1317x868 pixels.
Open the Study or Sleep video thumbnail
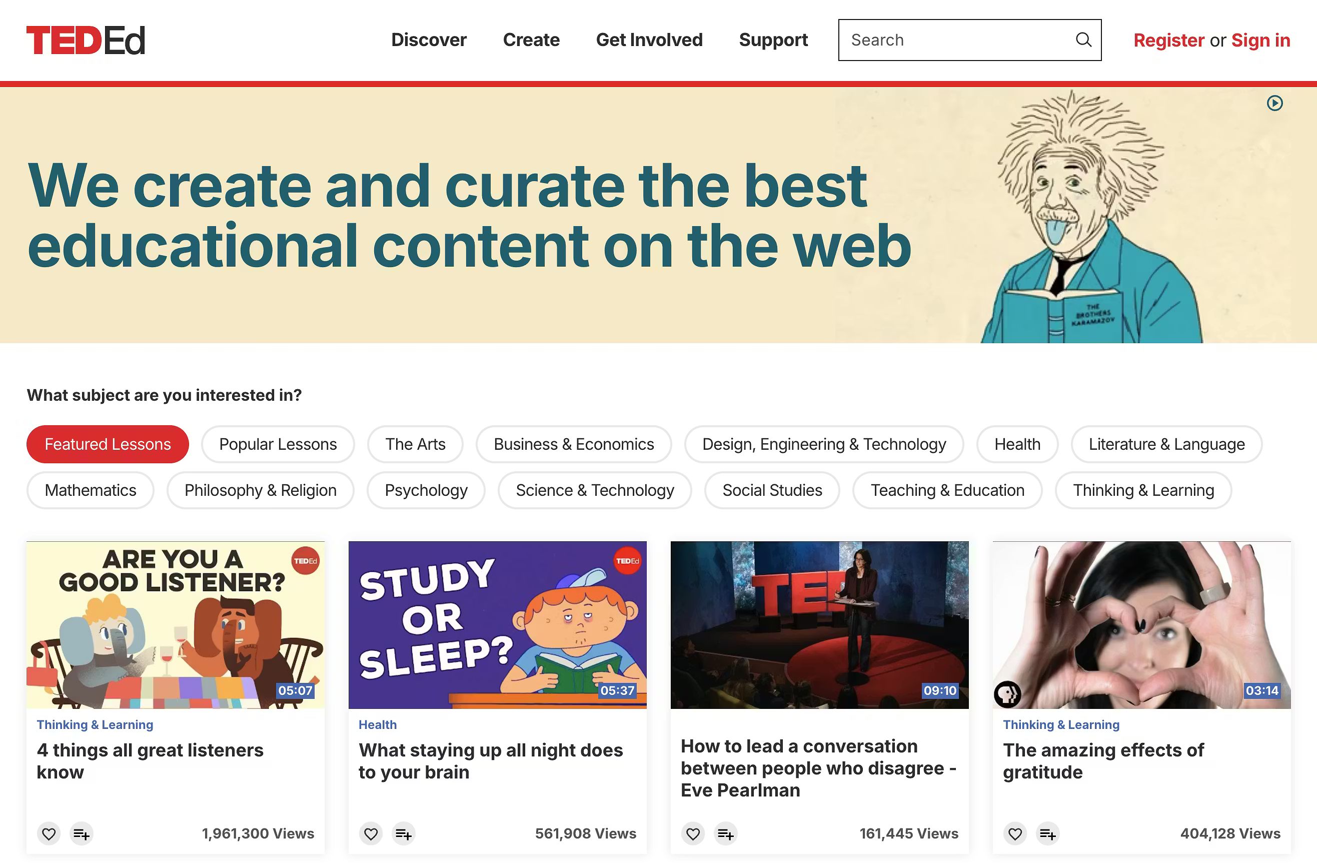coord(497,624)
